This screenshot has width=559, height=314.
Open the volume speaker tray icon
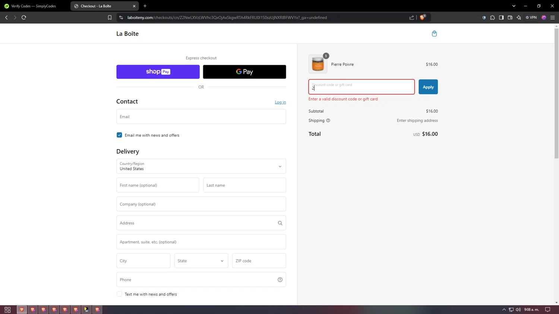click(518, 310)
